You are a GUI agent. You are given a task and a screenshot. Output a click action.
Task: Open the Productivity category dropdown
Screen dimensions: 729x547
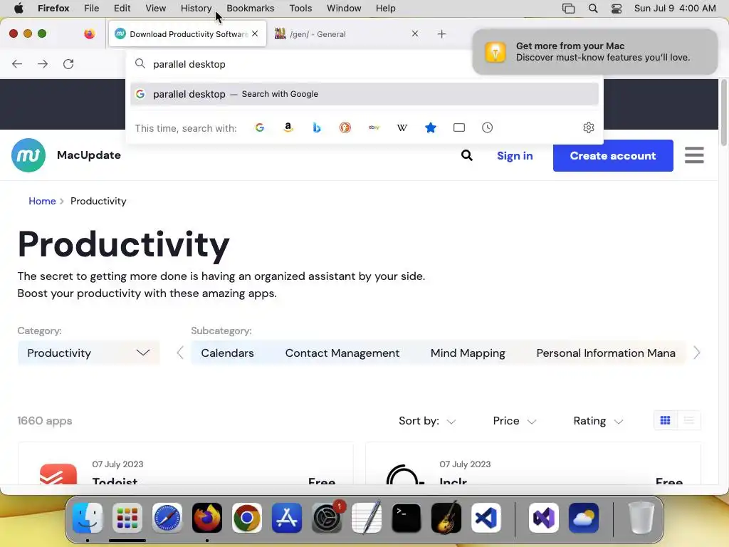click(88, 353)
